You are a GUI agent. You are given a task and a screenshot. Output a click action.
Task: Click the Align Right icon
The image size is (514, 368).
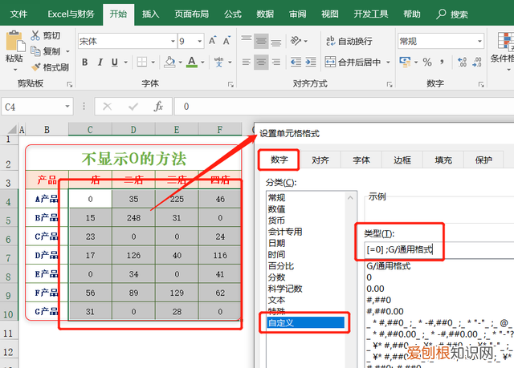(x=276, y=62)
